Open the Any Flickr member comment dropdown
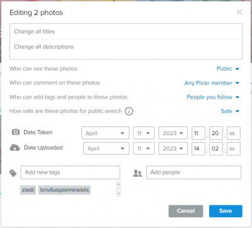252x228 pixels. click(x=212, y=83)
